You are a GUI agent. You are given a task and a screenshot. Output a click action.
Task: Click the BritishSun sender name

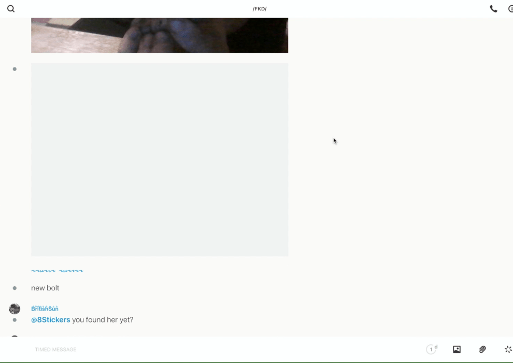click(x=45, y=309)
